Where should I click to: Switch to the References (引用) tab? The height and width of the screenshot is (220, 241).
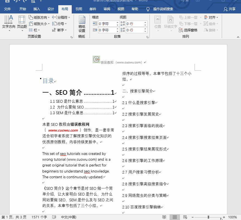(79, 9)
